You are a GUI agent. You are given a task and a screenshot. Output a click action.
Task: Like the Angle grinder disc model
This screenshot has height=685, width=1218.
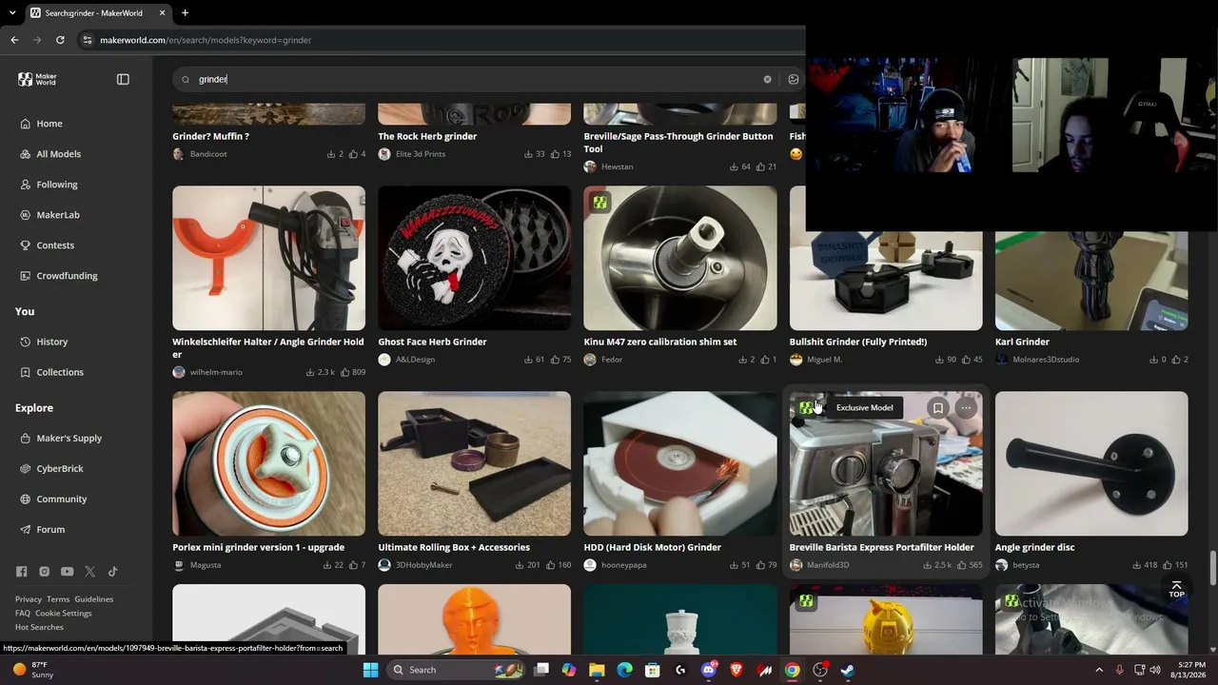tap(1169, 565)
